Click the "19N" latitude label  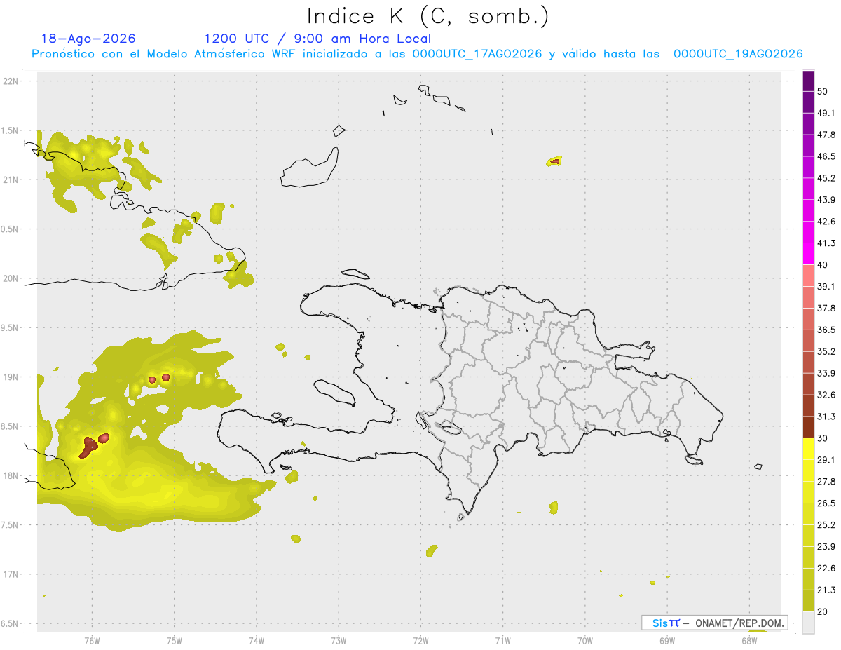11,377
